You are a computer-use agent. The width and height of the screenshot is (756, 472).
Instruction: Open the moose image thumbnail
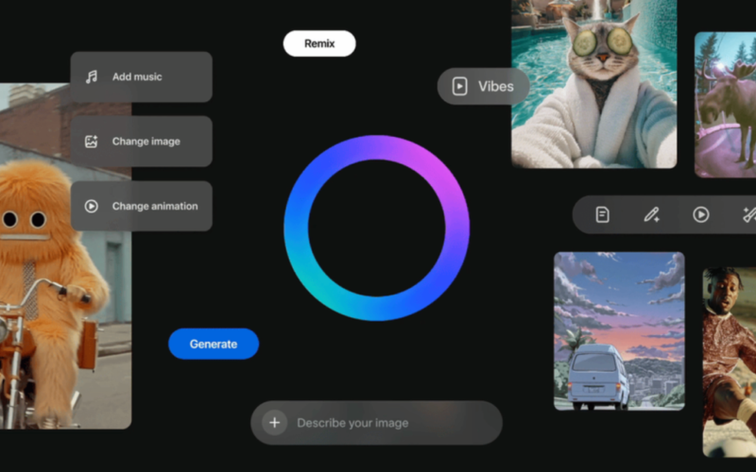click(x=726, y=104)
